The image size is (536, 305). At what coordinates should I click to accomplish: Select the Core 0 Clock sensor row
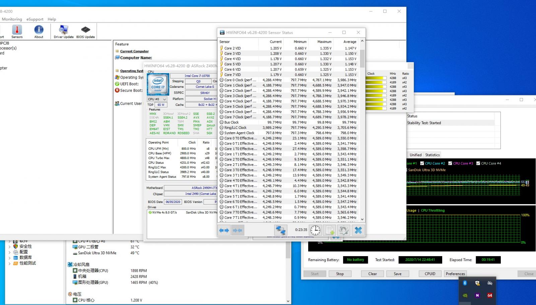pos(288,80)
